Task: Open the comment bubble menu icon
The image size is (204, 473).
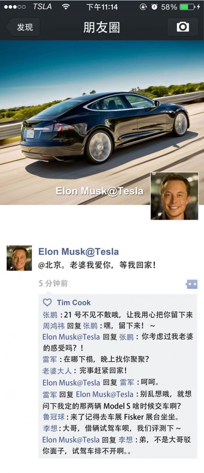Action: click(192, 284)
